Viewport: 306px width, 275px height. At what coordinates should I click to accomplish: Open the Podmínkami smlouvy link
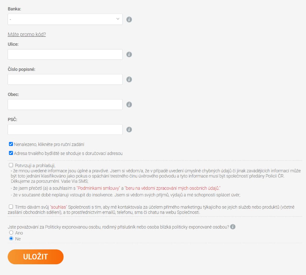(x=98, y=188)
